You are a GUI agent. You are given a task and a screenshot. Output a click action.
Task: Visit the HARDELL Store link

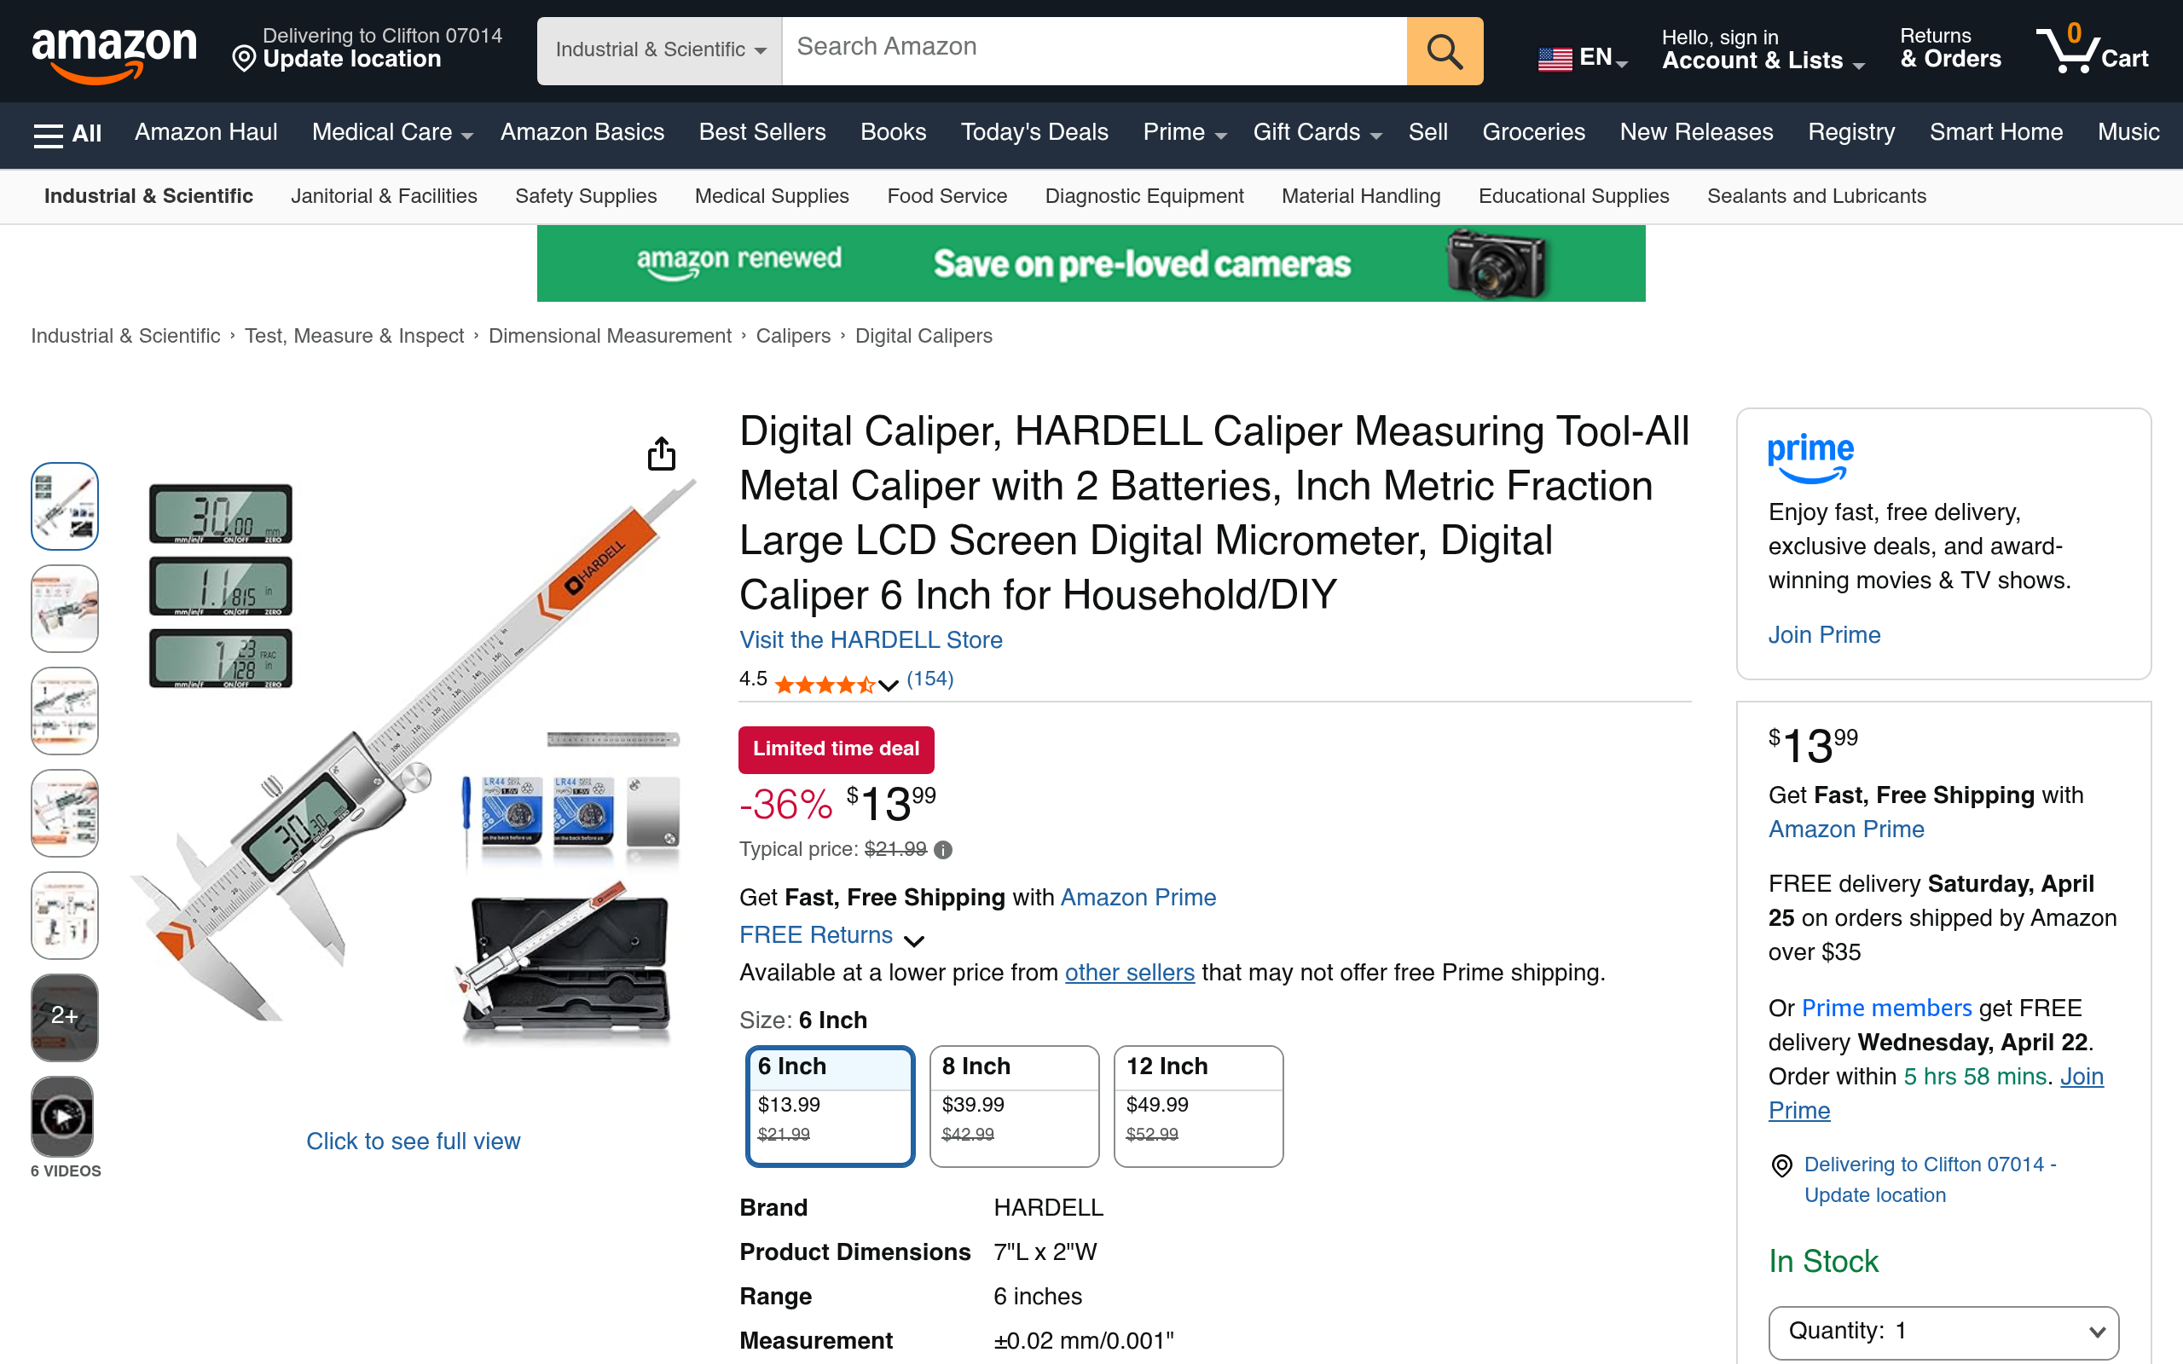tap(871, 639)
